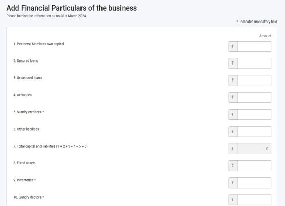Screen dimensions: 285x206
Task: Click the Sundry creditors label text
Action: (x=29, y=112)
